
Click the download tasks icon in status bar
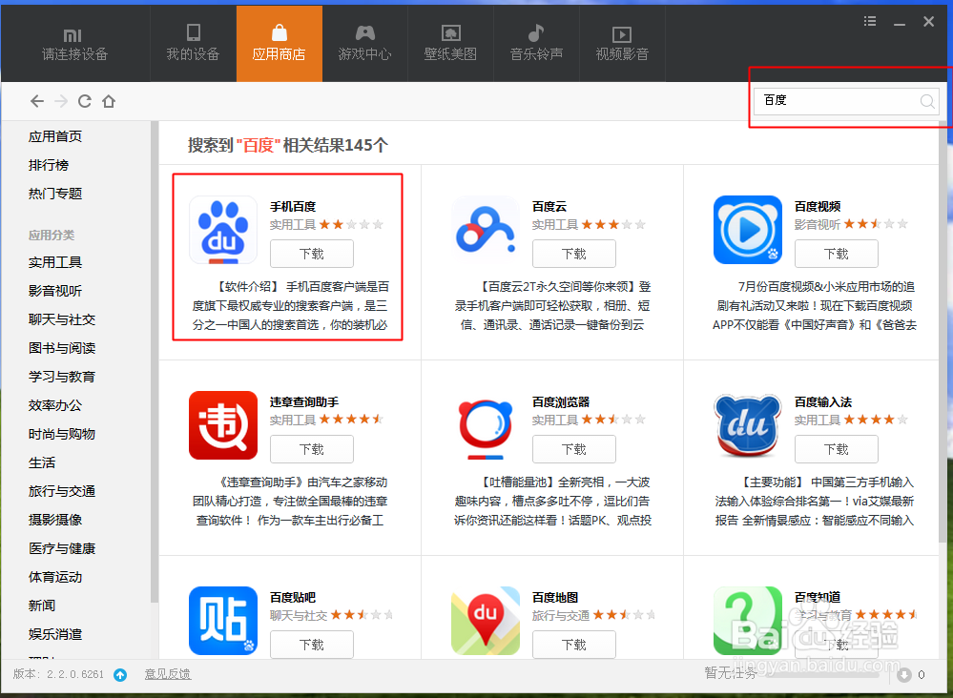coord(904,675)
